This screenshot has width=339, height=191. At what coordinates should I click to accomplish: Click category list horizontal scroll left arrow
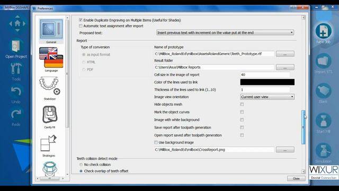(x=38, y=179)
